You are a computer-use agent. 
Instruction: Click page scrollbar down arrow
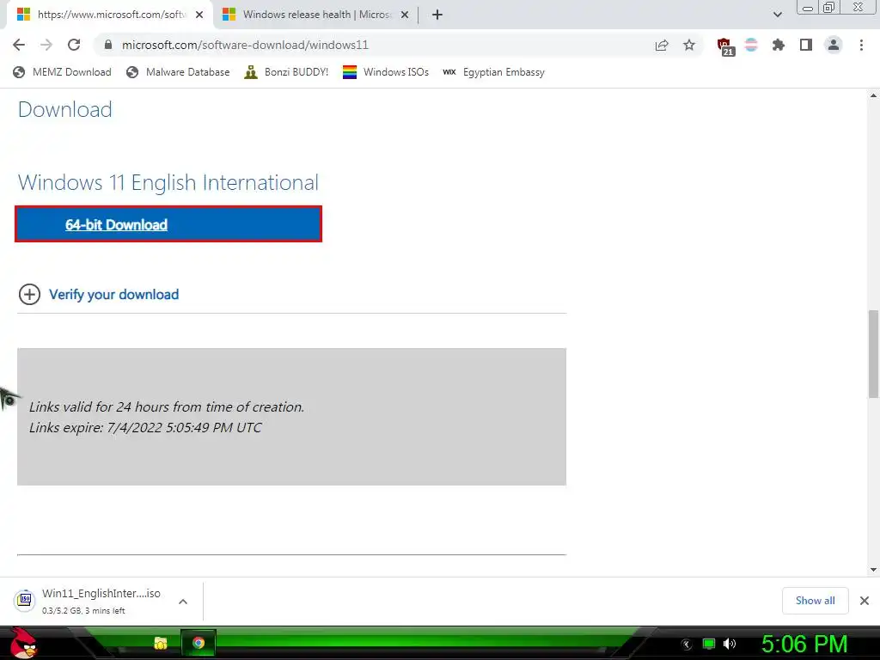pos(873,570)
